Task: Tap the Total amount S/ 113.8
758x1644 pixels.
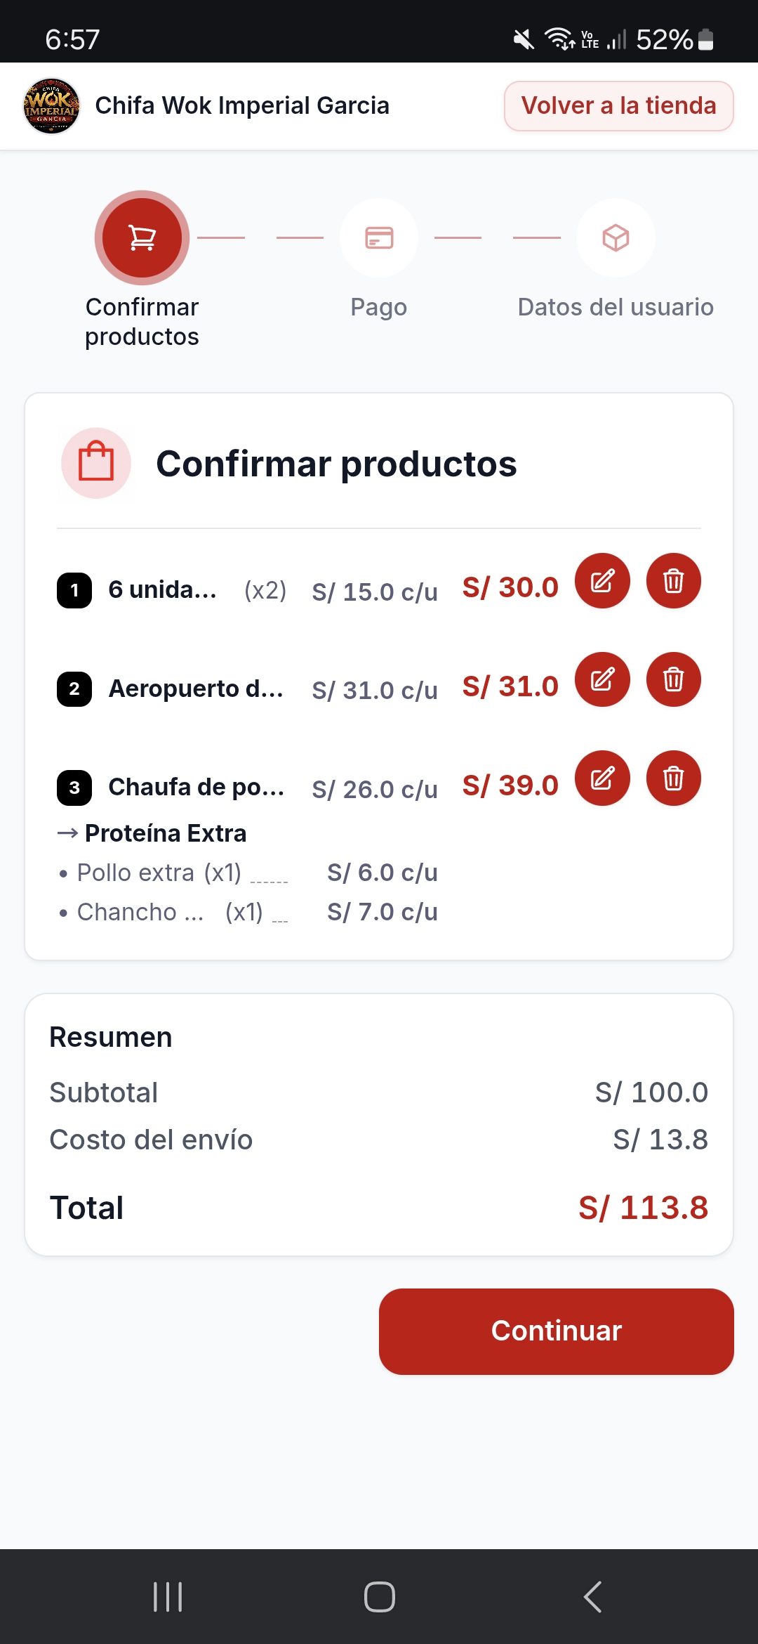Action: 643,1208
